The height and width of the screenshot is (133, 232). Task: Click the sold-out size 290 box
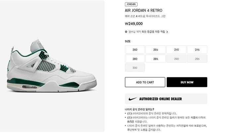pyautogui.click(x=176, y=59)
